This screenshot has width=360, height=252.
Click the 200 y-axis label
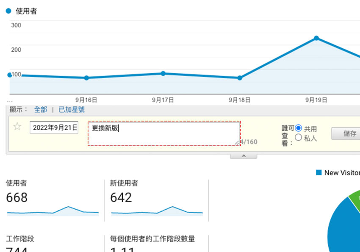(16, 50)
